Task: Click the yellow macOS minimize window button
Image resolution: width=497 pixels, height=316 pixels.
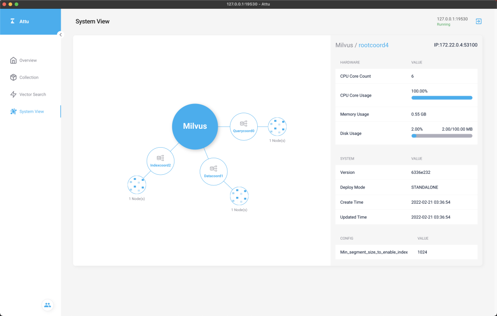Action: [x=11, y=4]
